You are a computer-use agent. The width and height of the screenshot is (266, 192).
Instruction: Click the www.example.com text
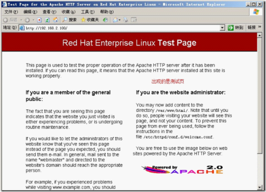pyautogui.click(x=71, y=187)
